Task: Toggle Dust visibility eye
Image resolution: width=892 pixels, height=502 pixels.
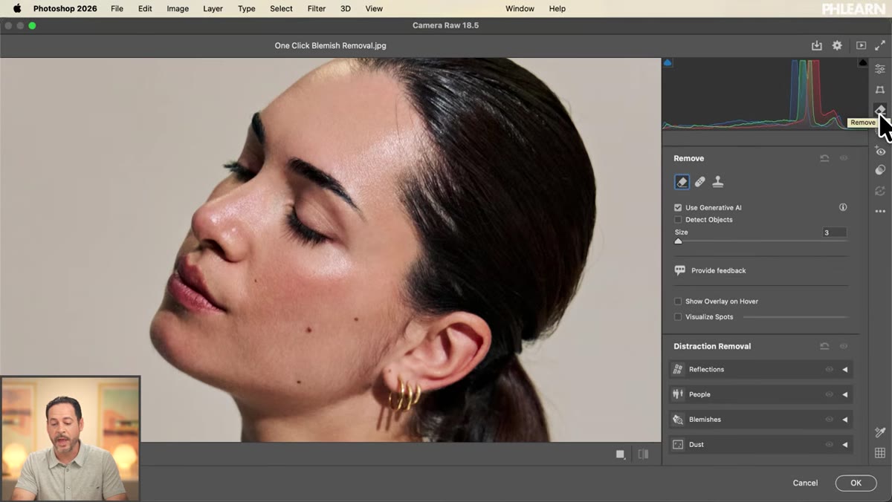Action: point(829,444)
